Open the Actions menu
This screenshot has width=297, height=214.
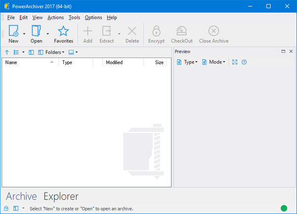click(x=55, y=18)
